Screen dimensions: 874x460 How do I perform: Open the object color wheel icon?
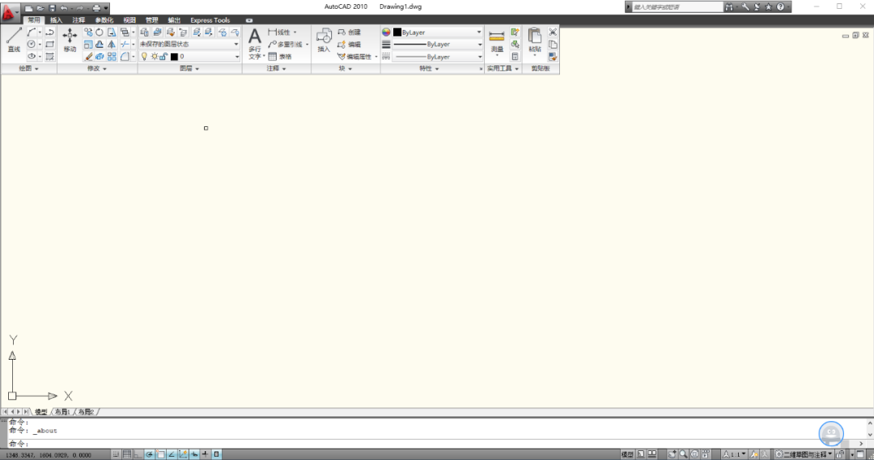point(386,32)
